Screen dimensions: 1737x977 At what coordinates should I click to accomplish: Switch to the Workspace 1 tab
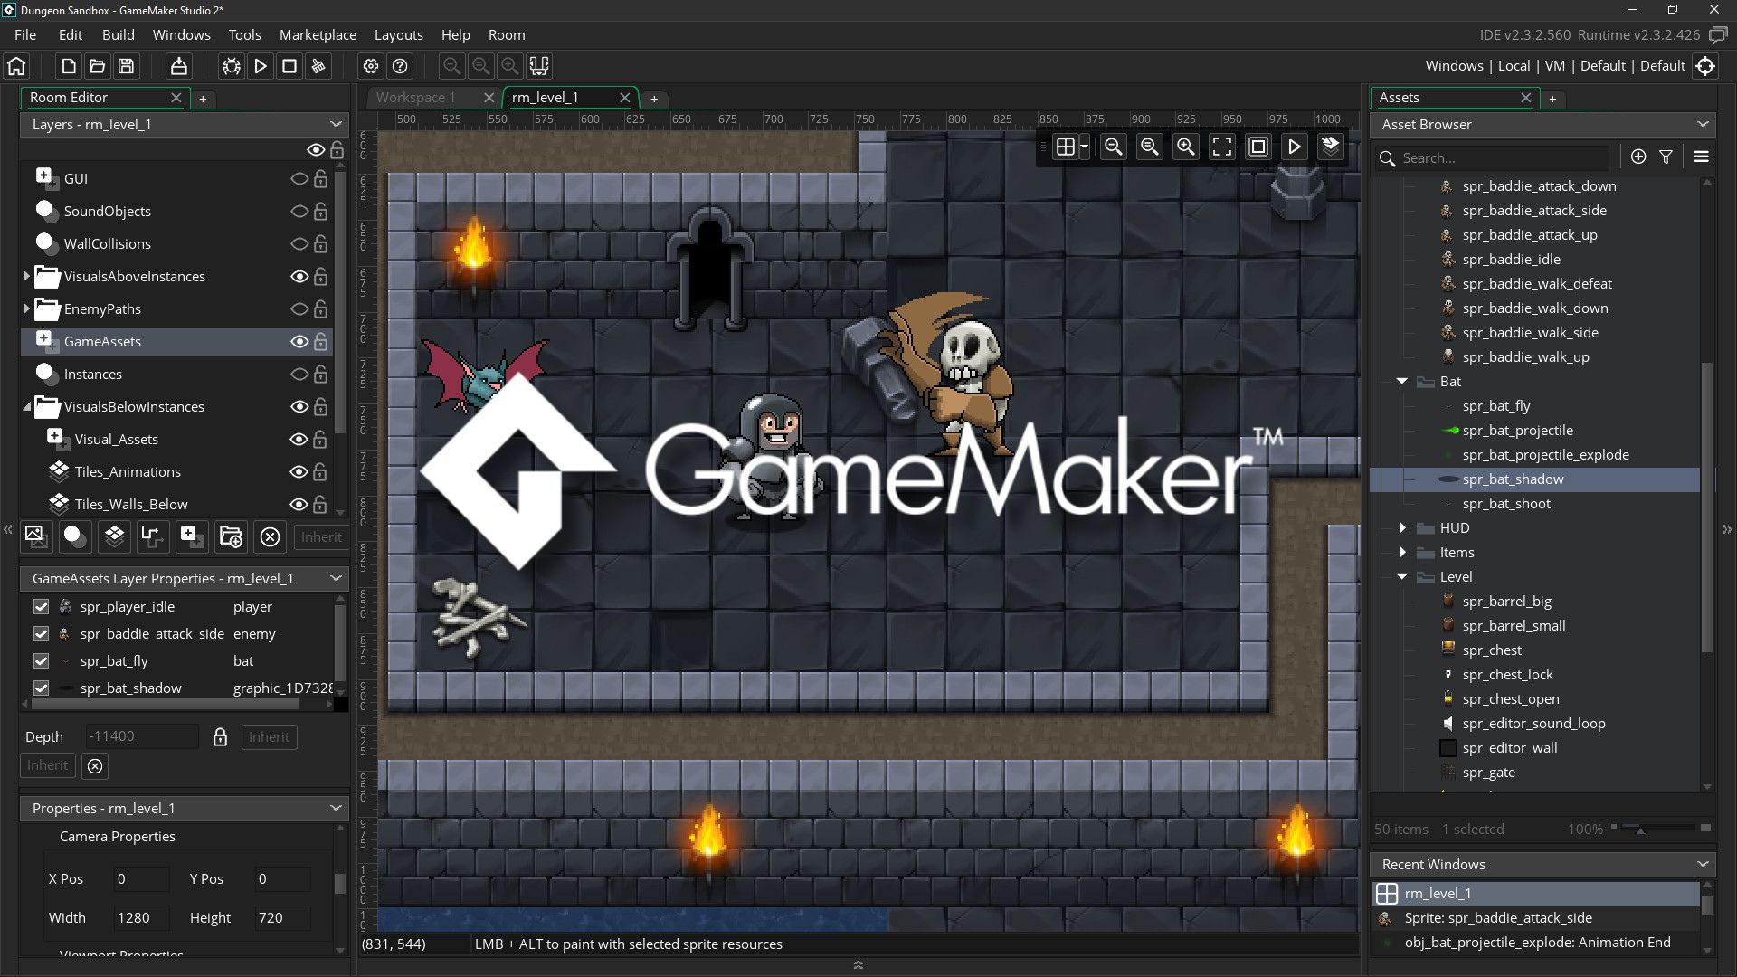(415, 98)
